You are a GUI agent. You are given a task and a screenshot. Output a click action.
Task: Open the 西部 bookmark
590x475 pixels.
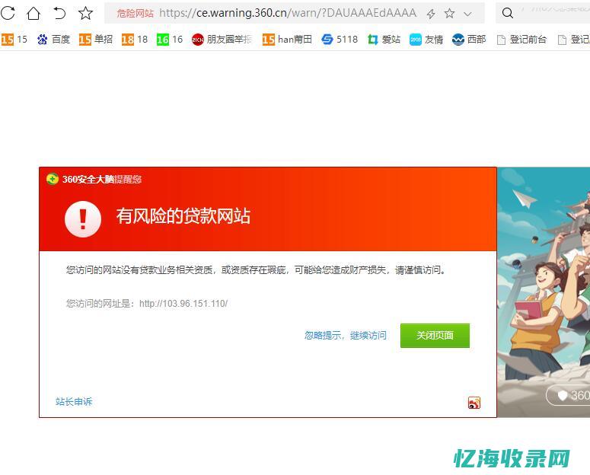pos(469,39)
